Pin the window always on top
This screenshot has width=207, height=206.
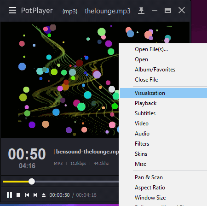point(141,11)
